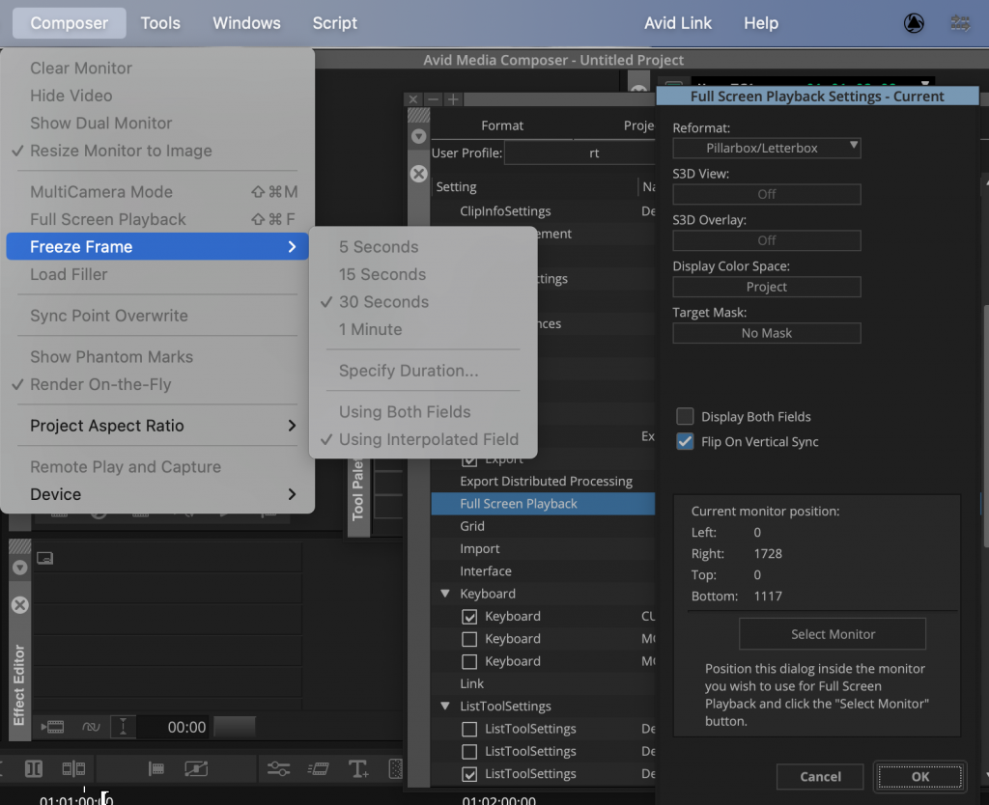Open the Reformat Pillarbox/Letterbox dropdown

[x=766, y=148]
